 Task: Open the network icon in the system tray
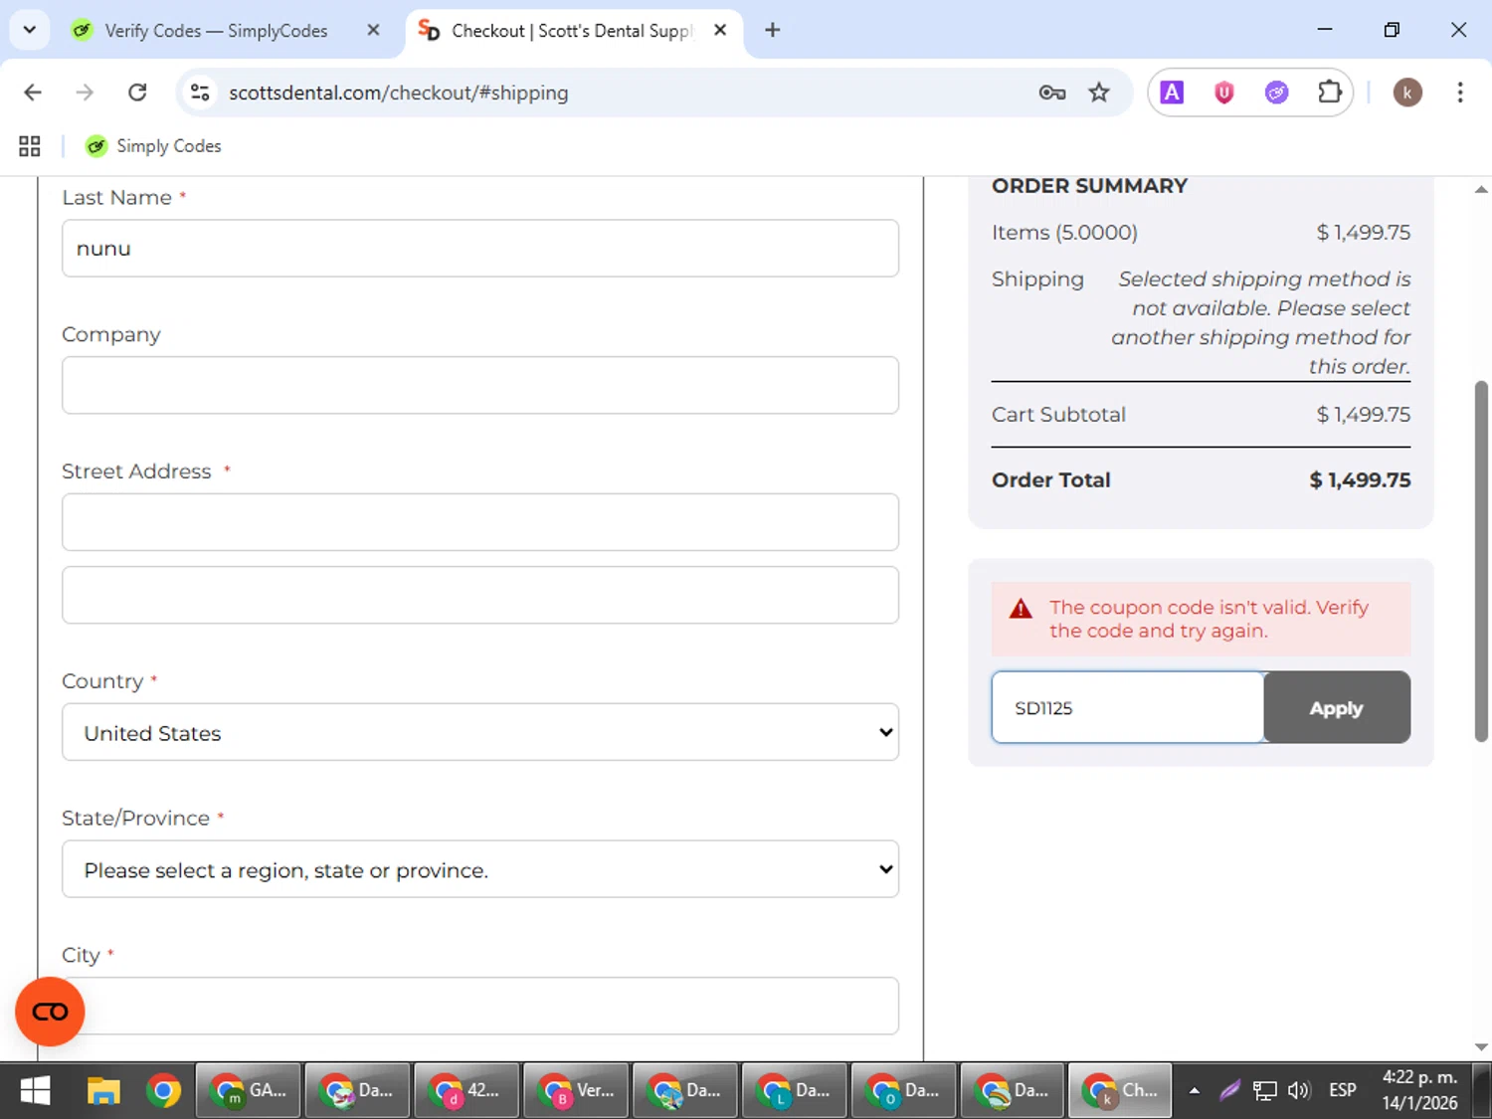pos(1264,1091)
